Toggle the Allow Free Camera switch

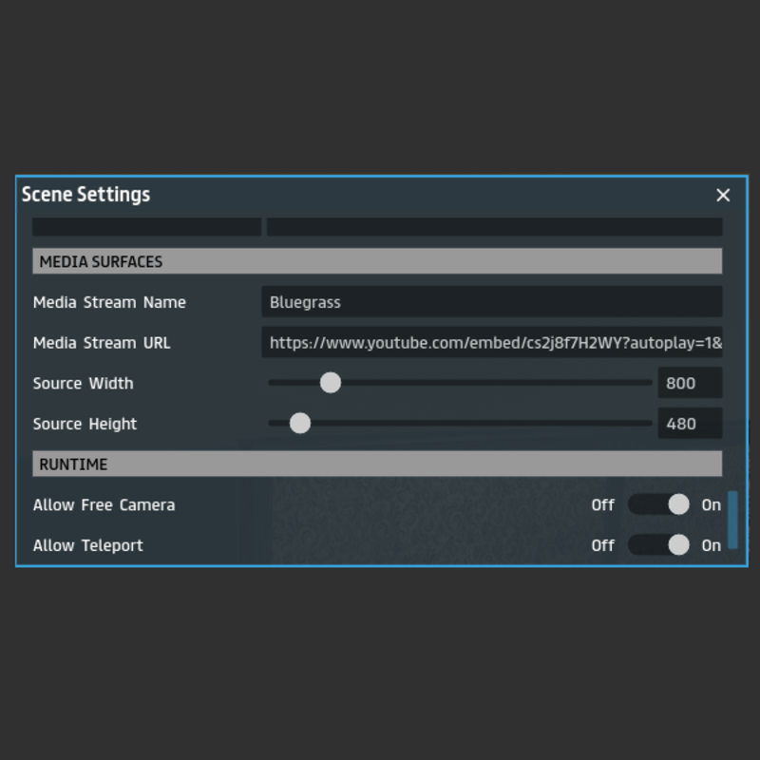pos(658,504)
